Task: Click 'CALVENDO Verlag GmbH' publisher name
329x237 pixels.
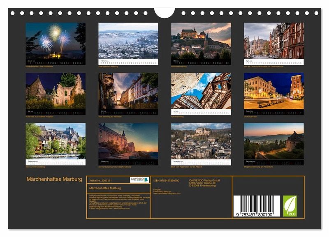Action: tap(204, 180)
